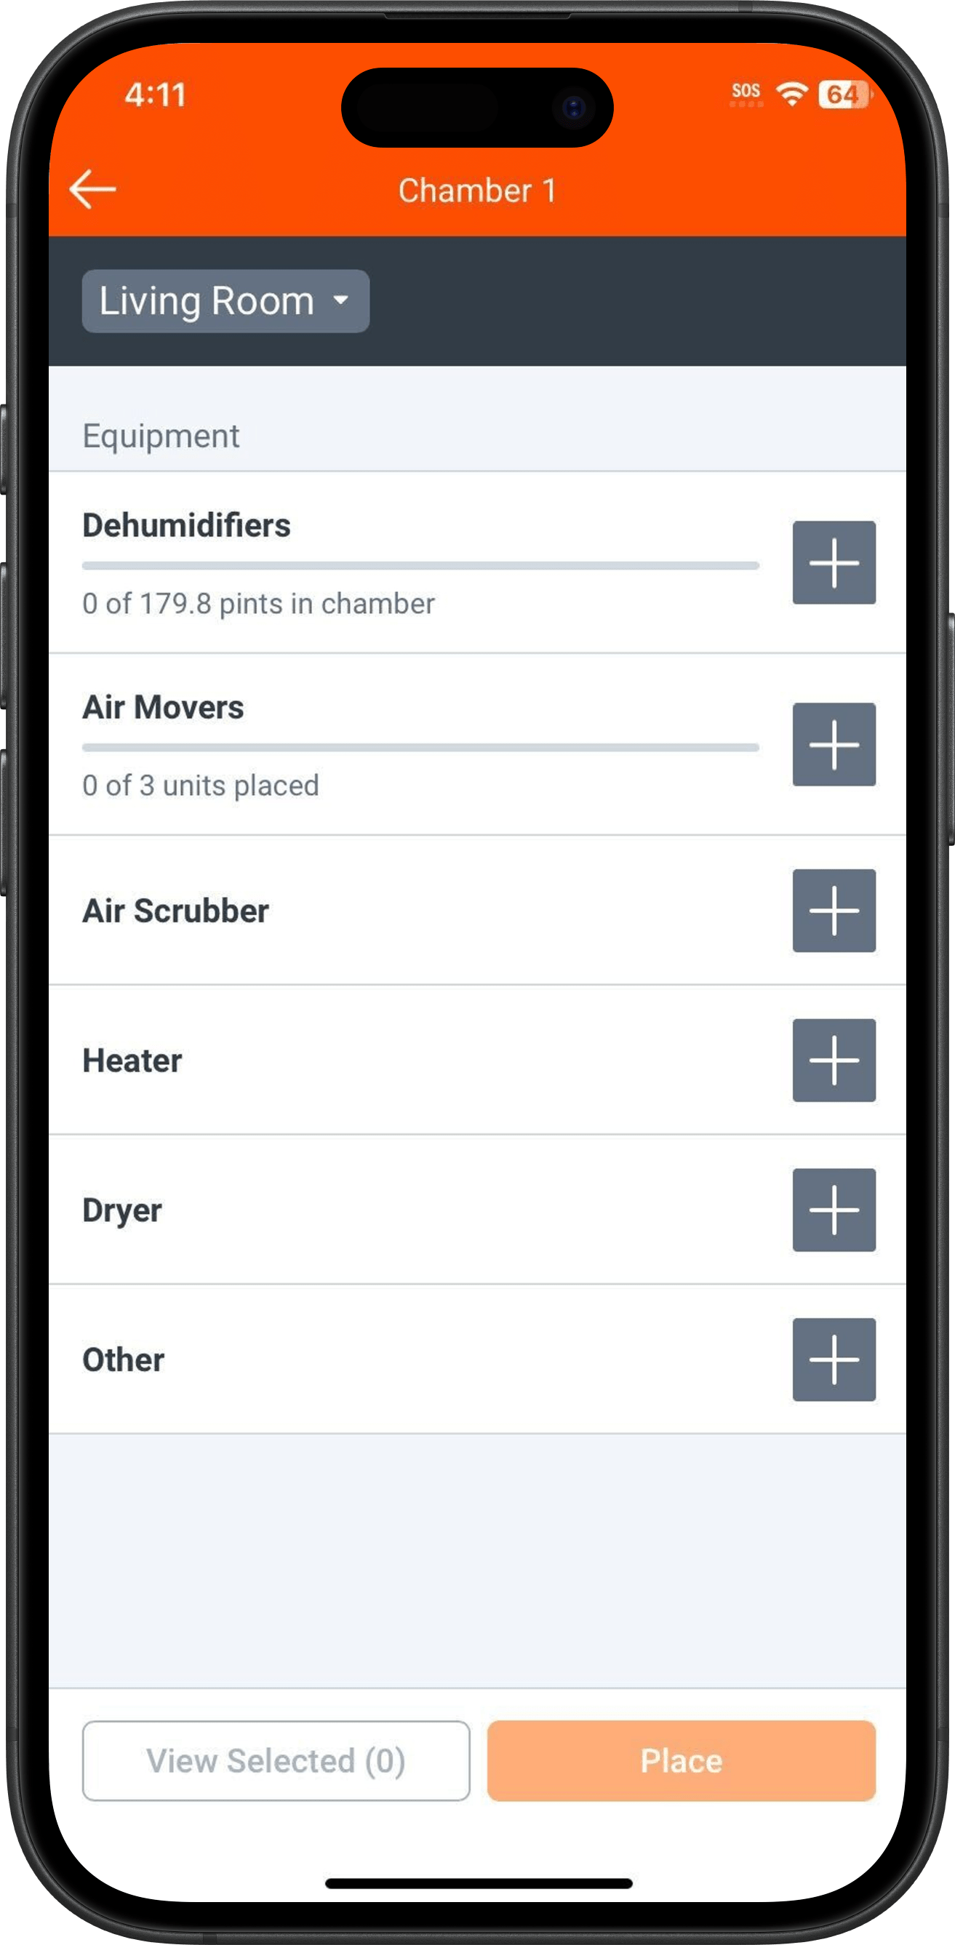Tap the Heater row label
The image size is (955, 1945).
[x=132, y=1061]
